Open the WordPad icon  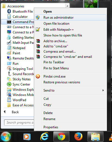coord(9,100)
